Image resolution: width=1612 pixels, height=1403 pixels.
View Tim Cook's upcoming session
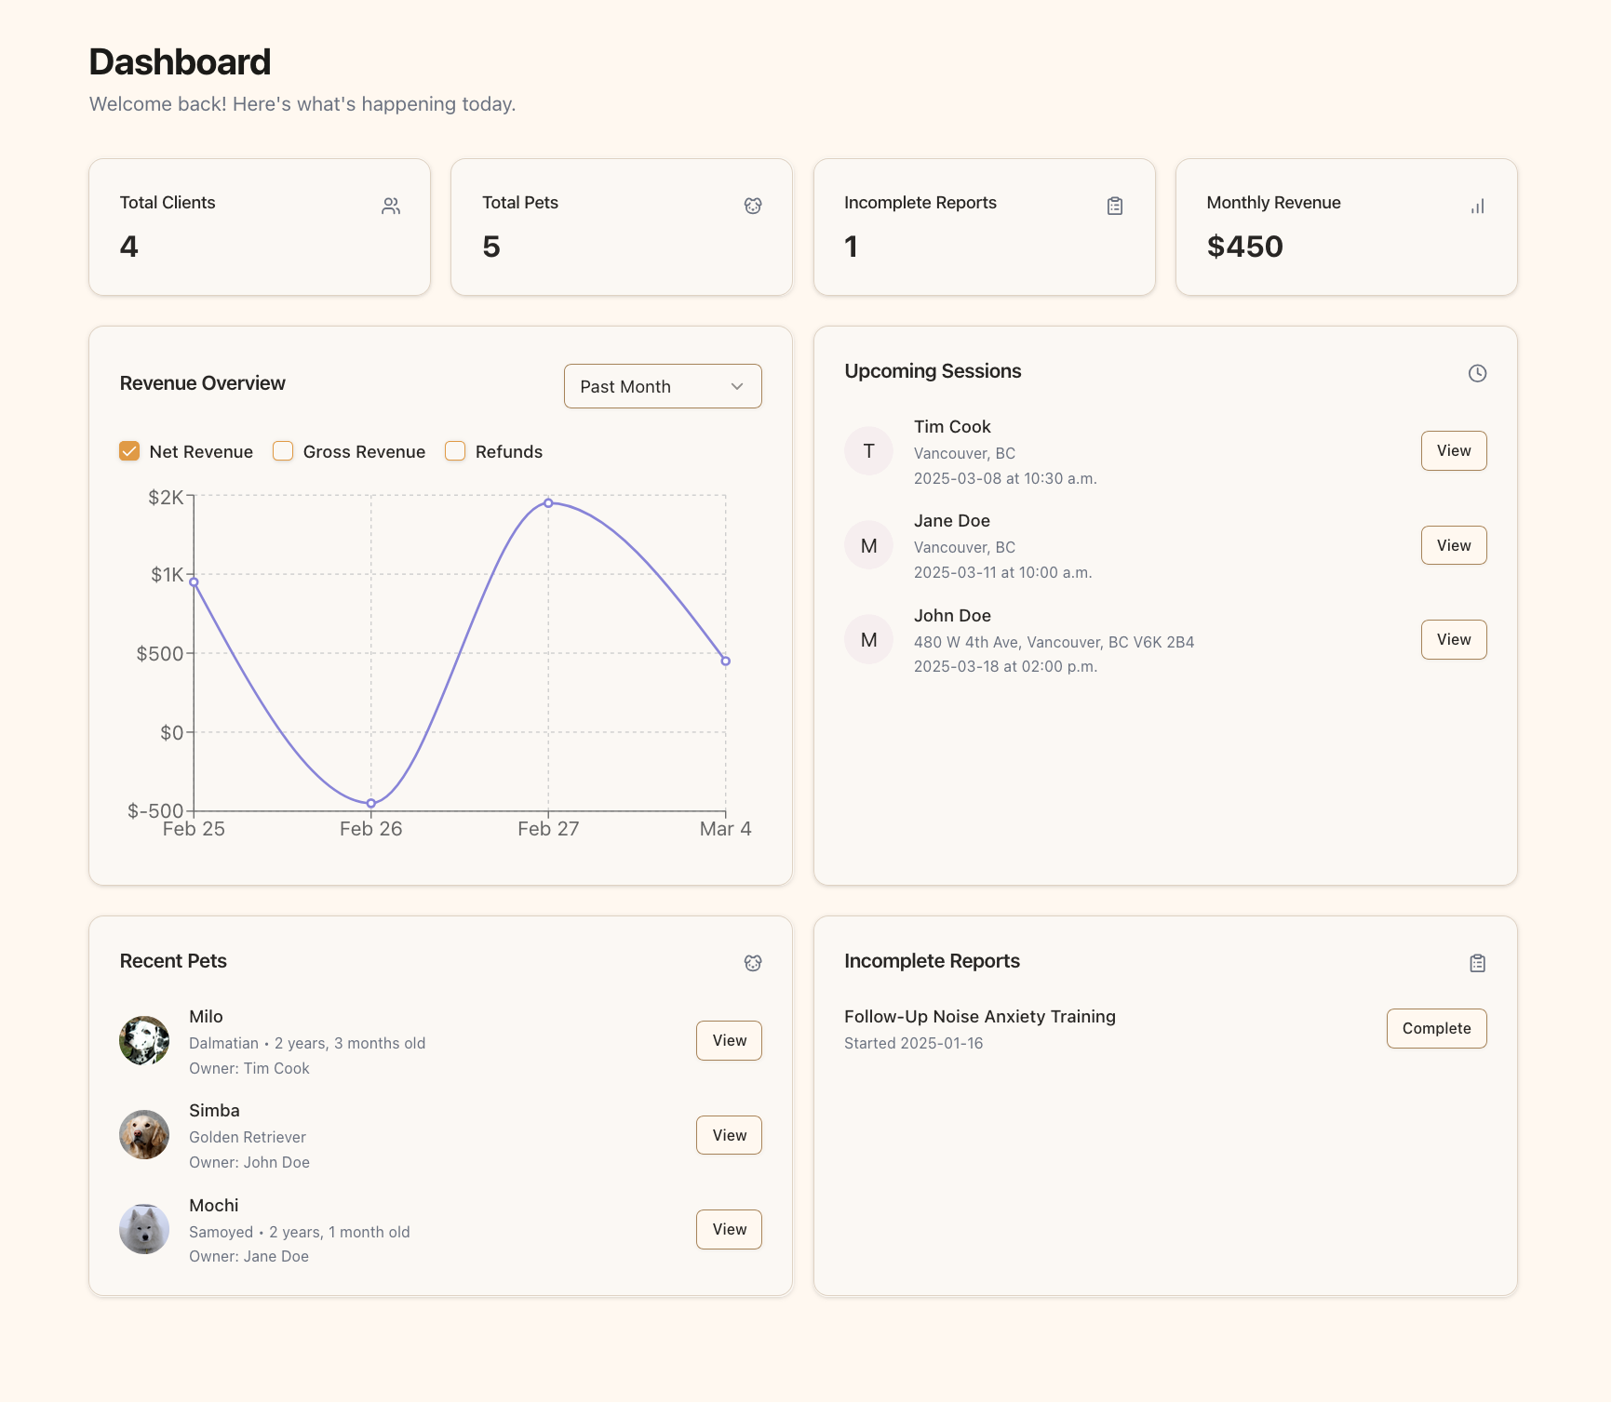point(1453,451)
